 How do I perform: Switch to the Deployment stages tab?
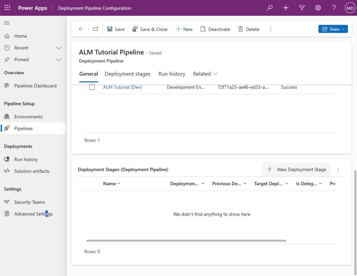[x=128, y=74]
